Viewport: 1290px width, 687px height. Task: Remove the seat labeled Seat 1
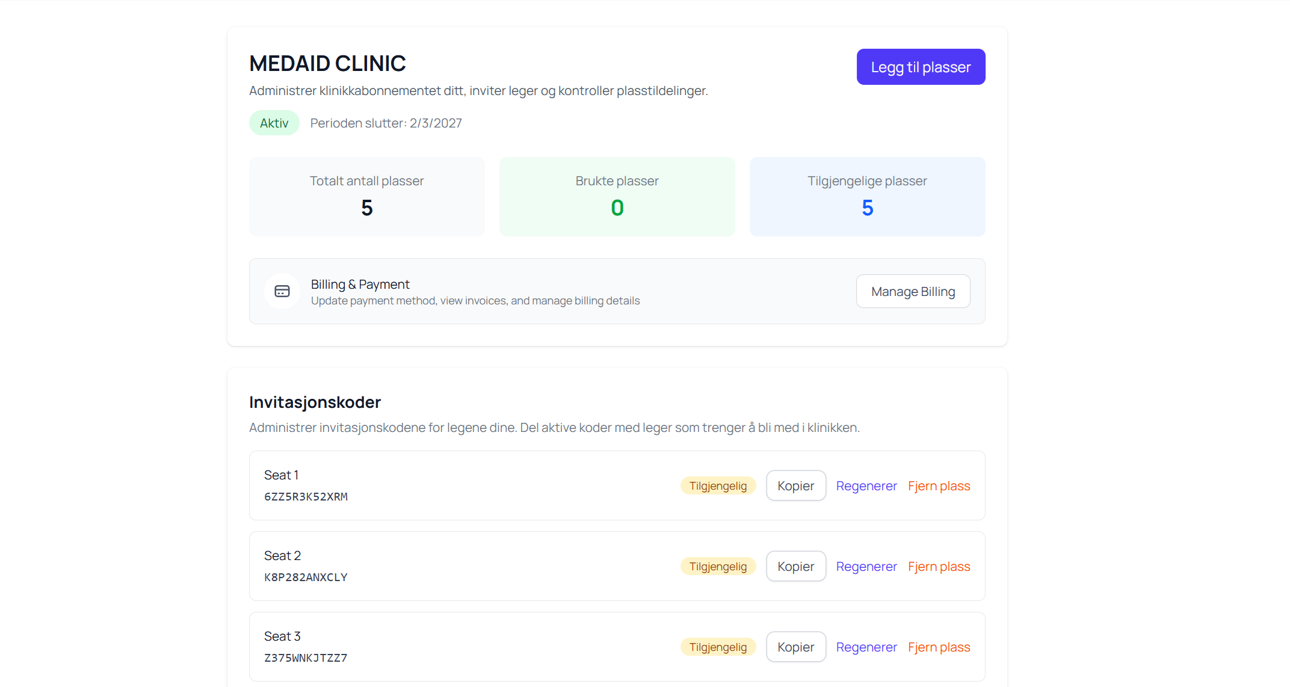tap(939, 485)
